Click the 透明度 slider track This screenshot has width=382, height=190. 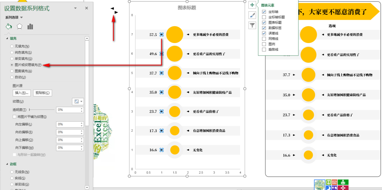tap(42, 110)
